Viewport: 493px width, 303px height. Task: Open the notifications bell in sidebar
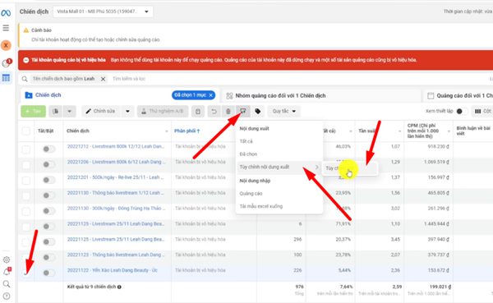click(x=7, y=272)
